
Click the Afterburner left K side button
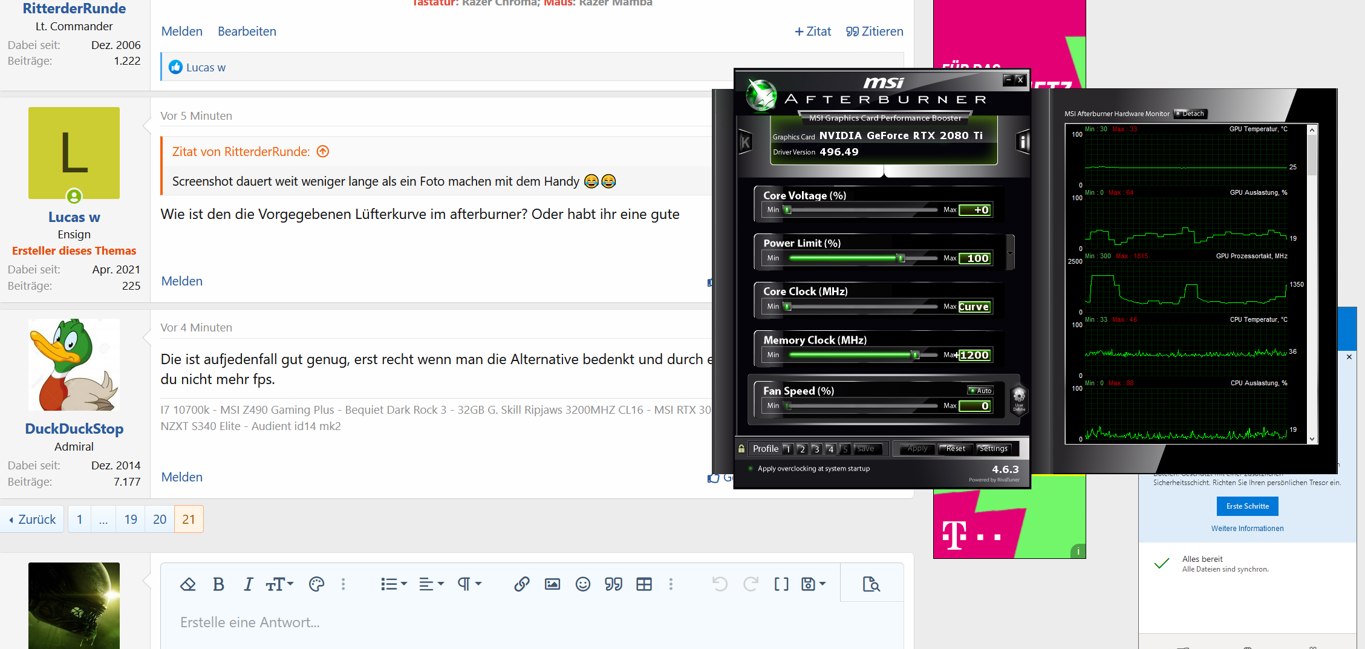[745, 142]
